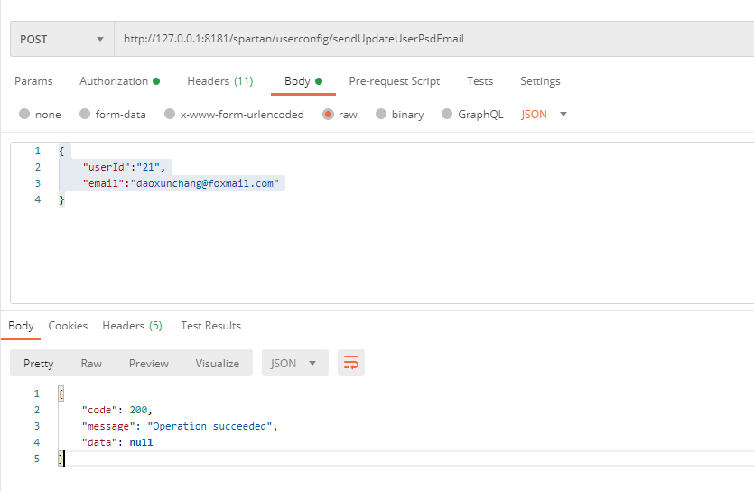754x491 pixels.
Task: Open the response format JSON dropdown
Action: [294, 363]
